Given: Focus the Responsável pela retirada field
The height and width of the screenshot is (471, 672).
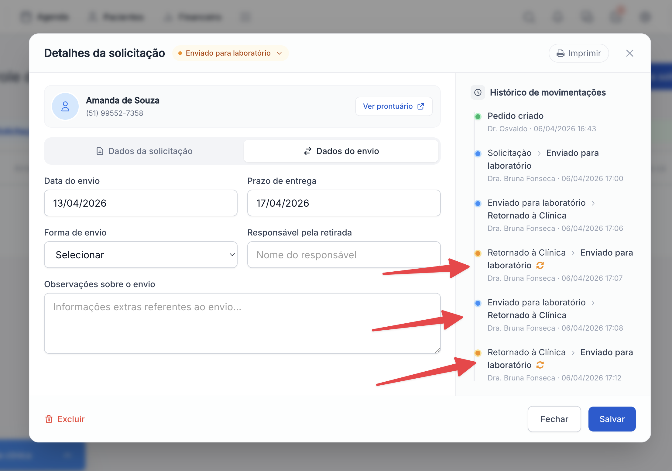Looking at the screenshot, I should [344, 255].
